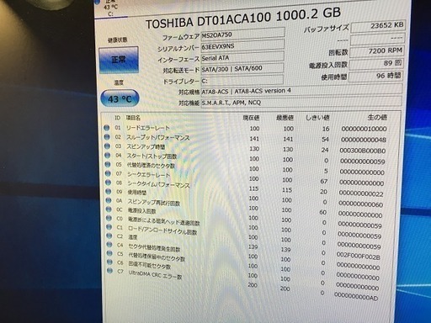Click the serial number field 63EEVX9NS
Viewport: 431px width, 323px height.
click(242, 46)
